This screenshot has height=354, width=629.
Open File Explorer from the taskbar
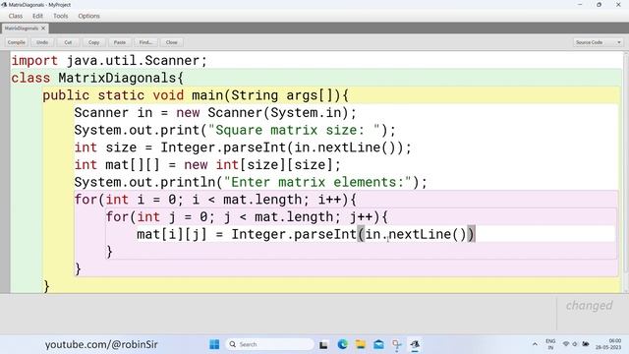tap(361, 344)
